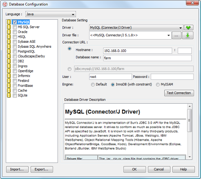Check the SQLite checkbox

point(15,95)
